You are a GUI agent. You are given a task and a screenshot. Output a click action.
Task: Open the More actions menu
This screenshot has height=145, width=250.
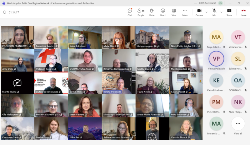185,12
